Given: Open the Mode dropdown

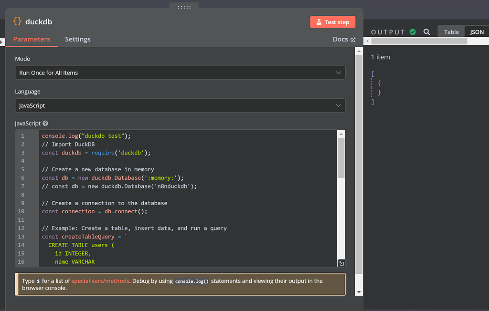Looking at the screenshot, I should click(180, 73).
